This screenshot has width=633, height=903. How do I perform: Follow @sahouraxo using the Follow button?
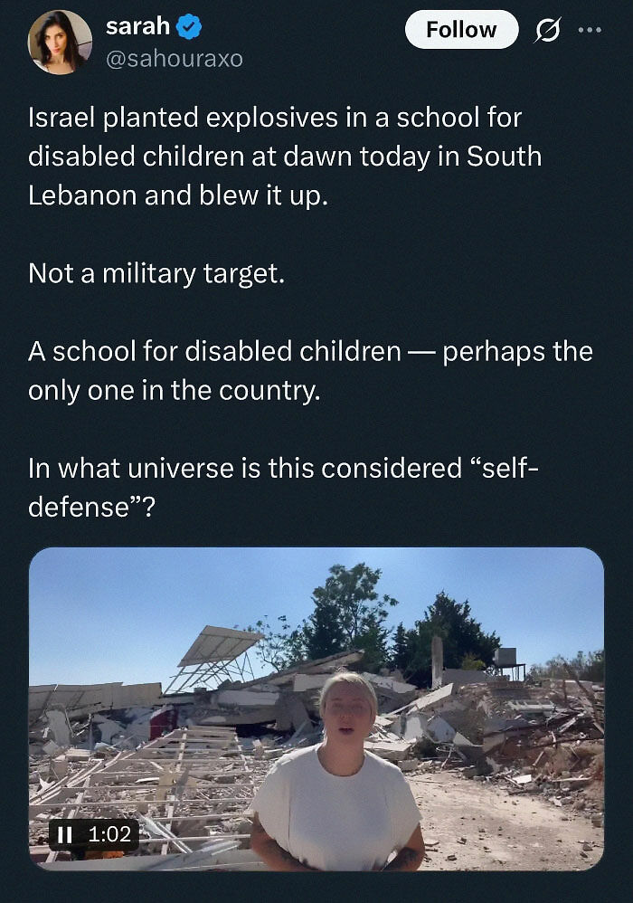461,28
